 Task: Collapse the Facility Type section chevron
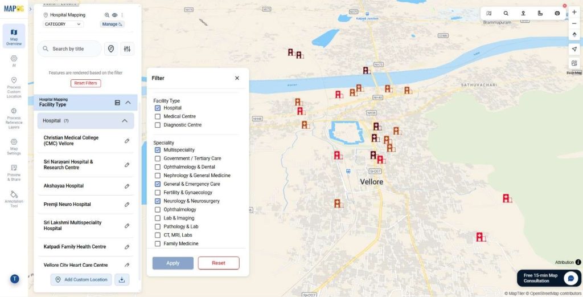(x=128, y=103)
